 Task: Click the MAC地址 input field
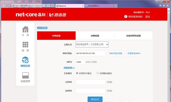(90, 53)
